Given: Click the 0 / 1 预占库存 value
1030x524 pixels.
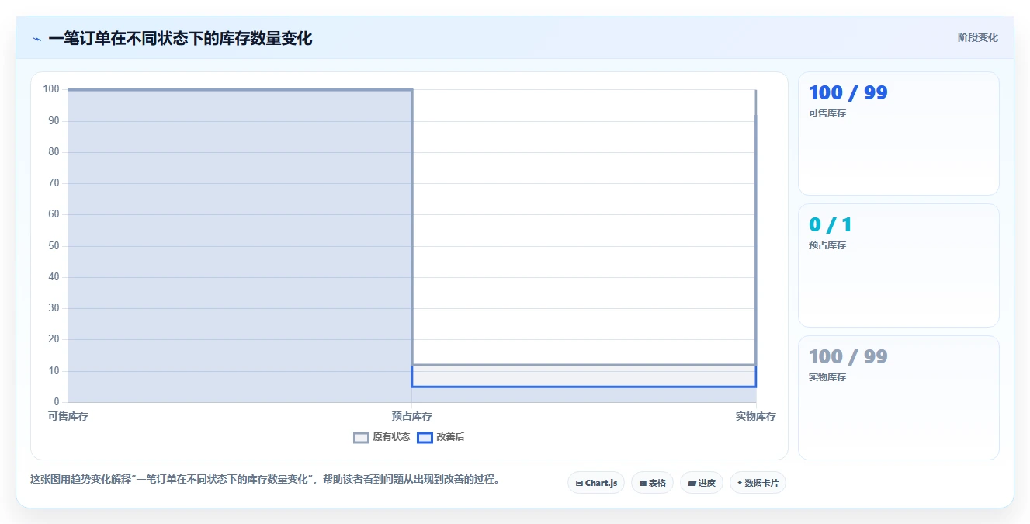Looking at the screenshot, I should coord(830,224).
